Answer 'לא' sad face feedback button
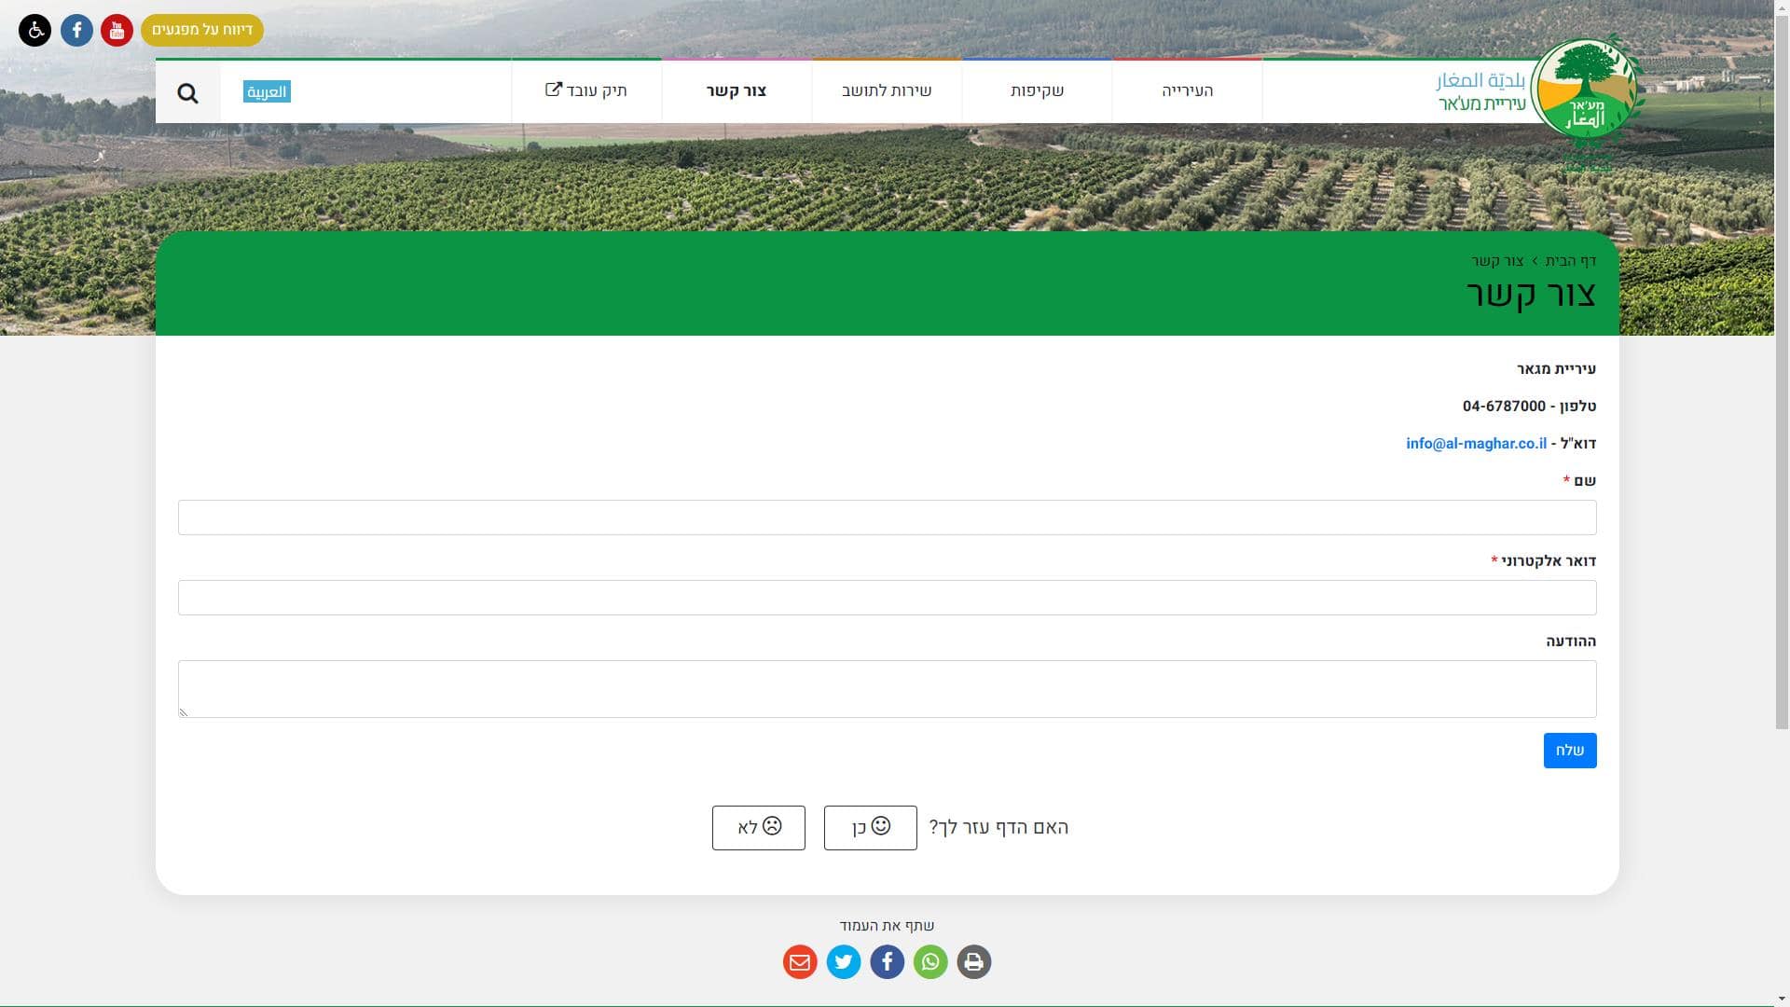 point(758,827)
